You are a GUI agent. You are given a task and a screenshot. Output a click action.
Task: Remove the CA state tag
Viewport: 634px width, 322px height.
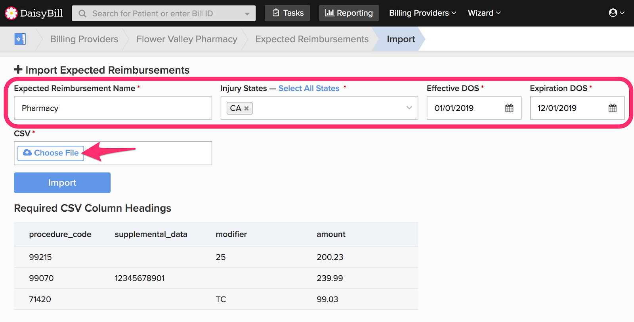click(246, 108)
